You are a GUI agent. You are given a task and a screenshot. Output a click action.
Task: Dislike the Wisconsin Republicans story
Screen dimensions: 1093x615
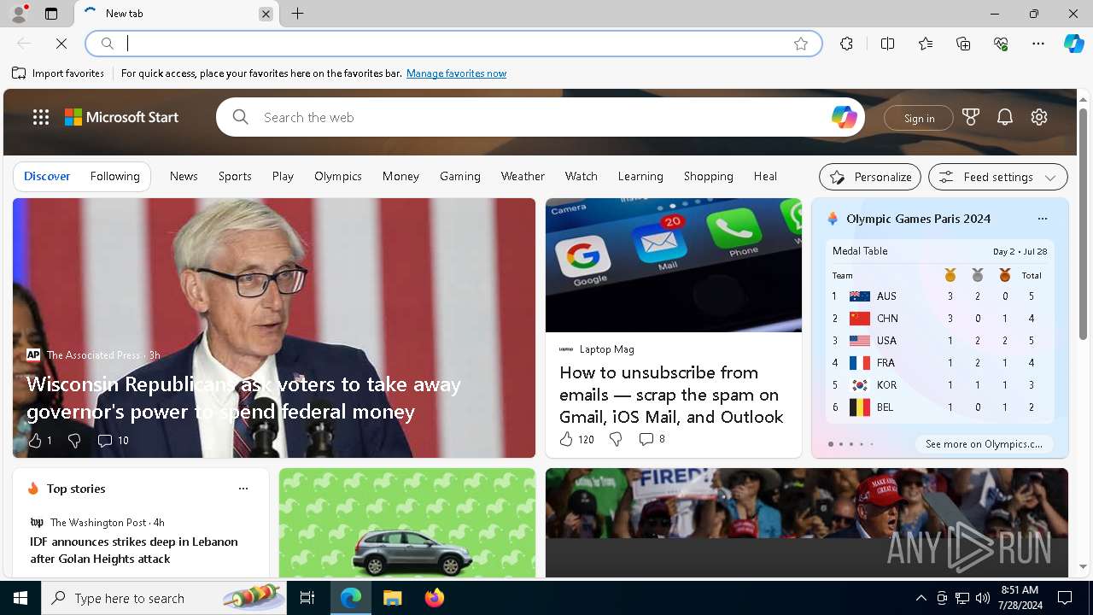(x=74, y=441)
